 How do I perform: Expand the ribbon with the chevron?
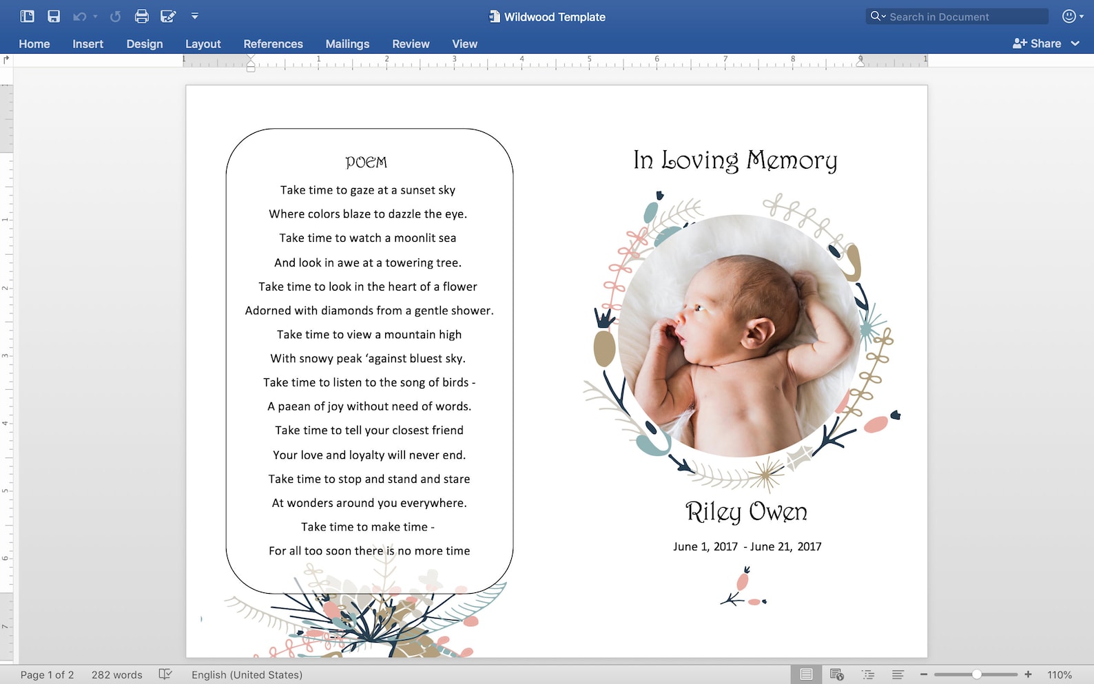click(x=1075, y=43)
